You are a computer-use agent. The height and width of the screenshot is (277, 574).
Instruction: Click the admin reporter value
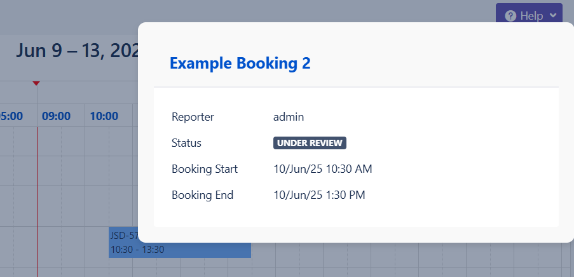point(289,117)
